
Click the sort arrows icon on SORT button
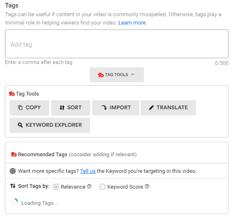(62, 108)
